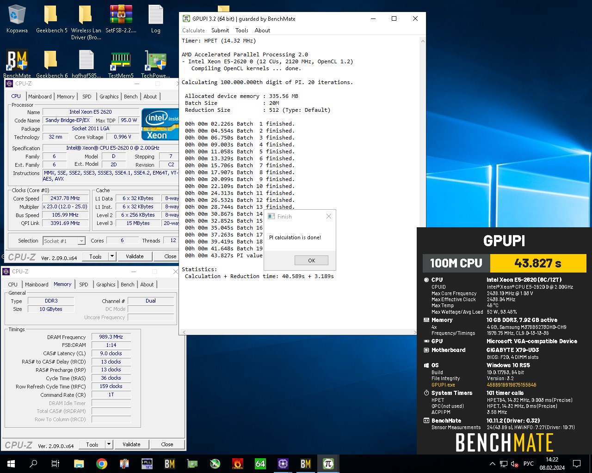592x473 pixels.
Task: Open the About menu in GPUPI
Action: click(x=262, y=30)
